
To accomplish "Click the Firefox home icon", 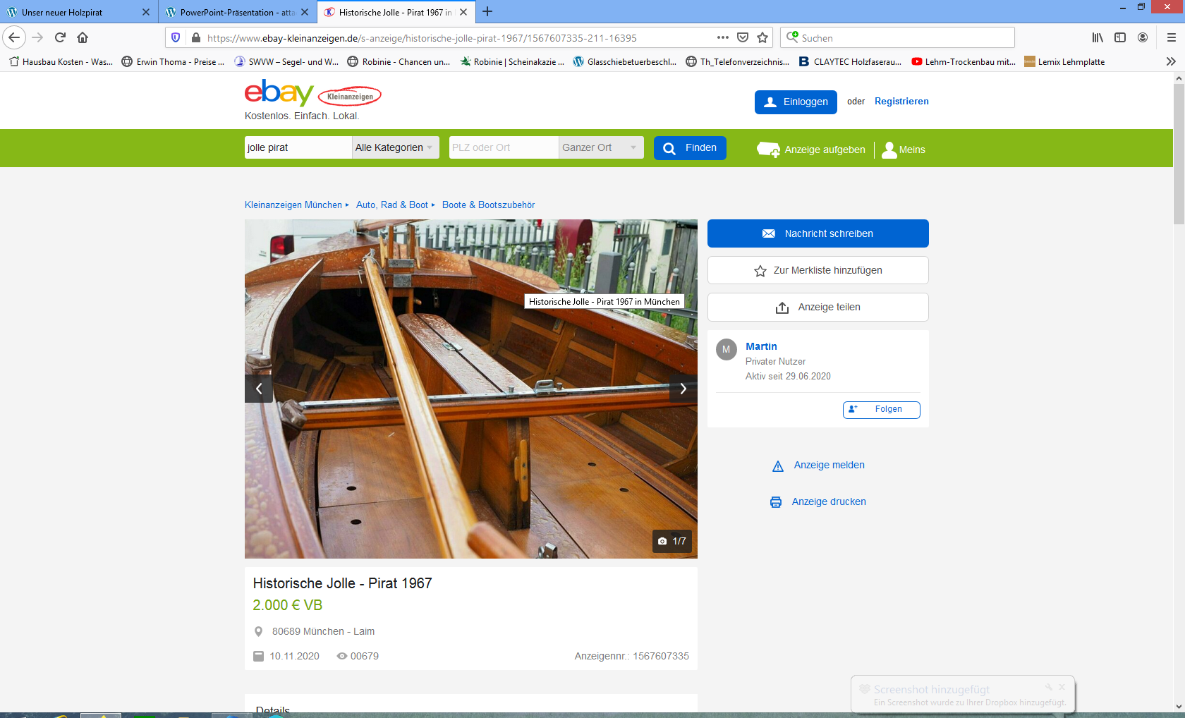I will coord(83,37).
